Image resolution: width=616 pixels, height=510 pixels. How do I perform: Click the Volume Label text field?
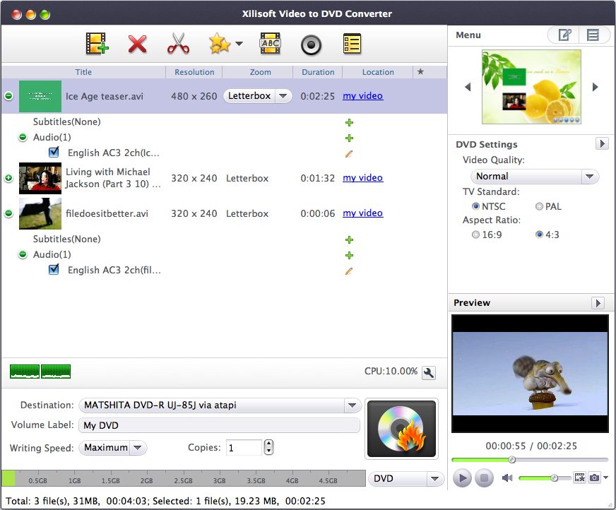click(219, 426)
